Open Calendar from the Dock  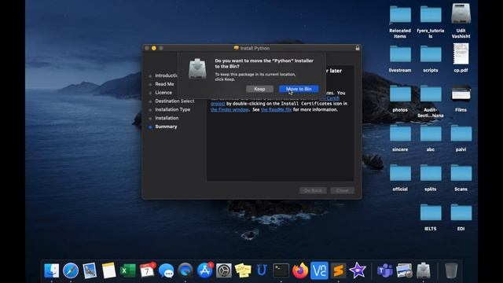click(147, 270)
